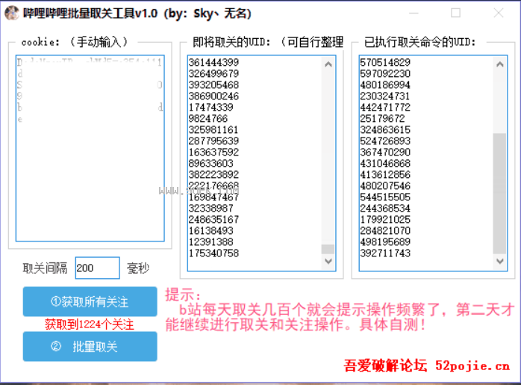Click the scrollbar thumb of 即将取关的UID list
Image resolution: width=521 pixels, height=385 pixels.
(328, 249)
